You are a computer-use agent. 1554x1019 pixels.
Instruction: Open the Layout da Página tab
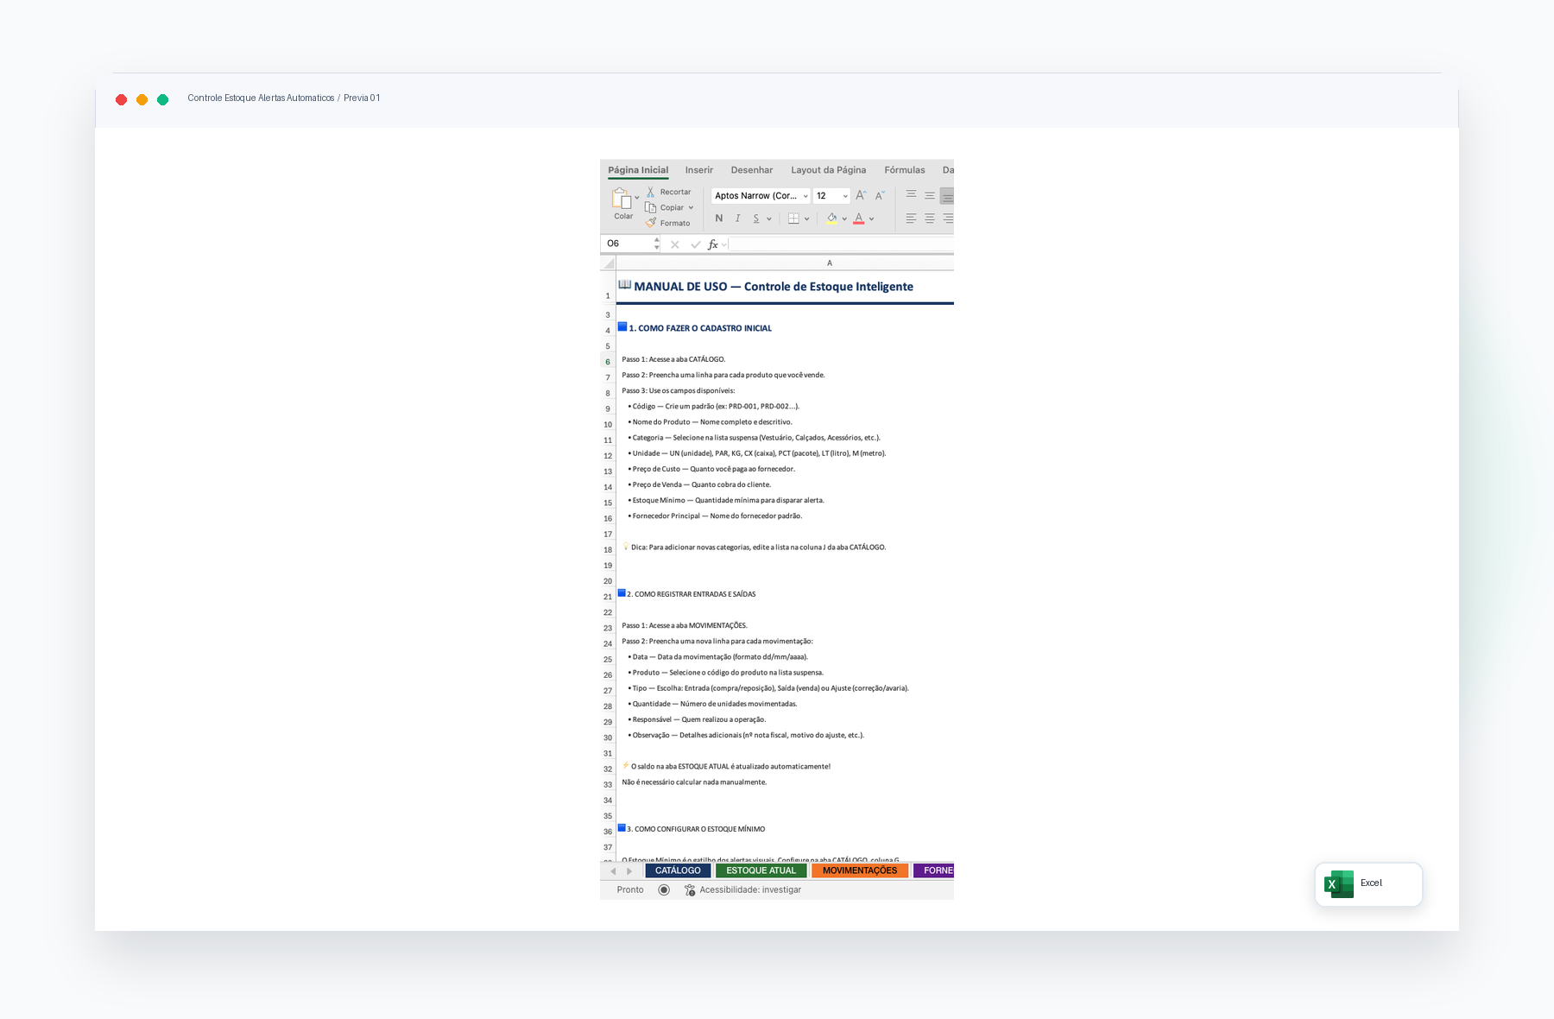click(829, 170)
